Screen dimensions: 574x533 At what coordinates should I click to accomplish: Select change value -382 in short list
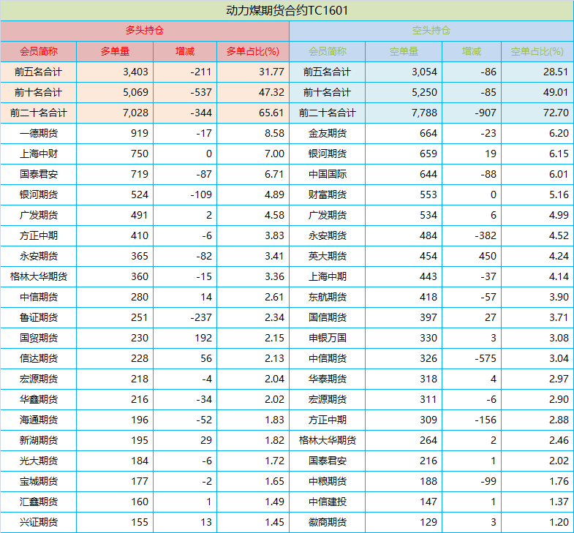click(x=486, y=235)
